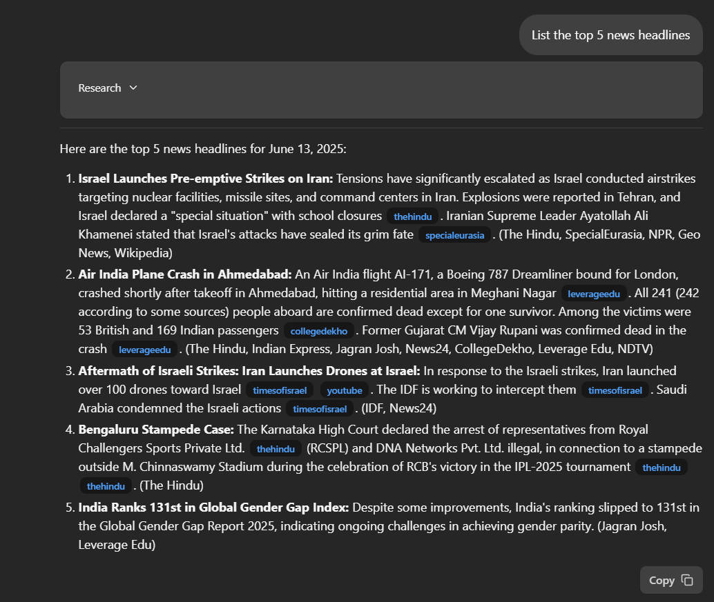Open the timesofisrael citation after 'intercept them'

coord(615,390)
